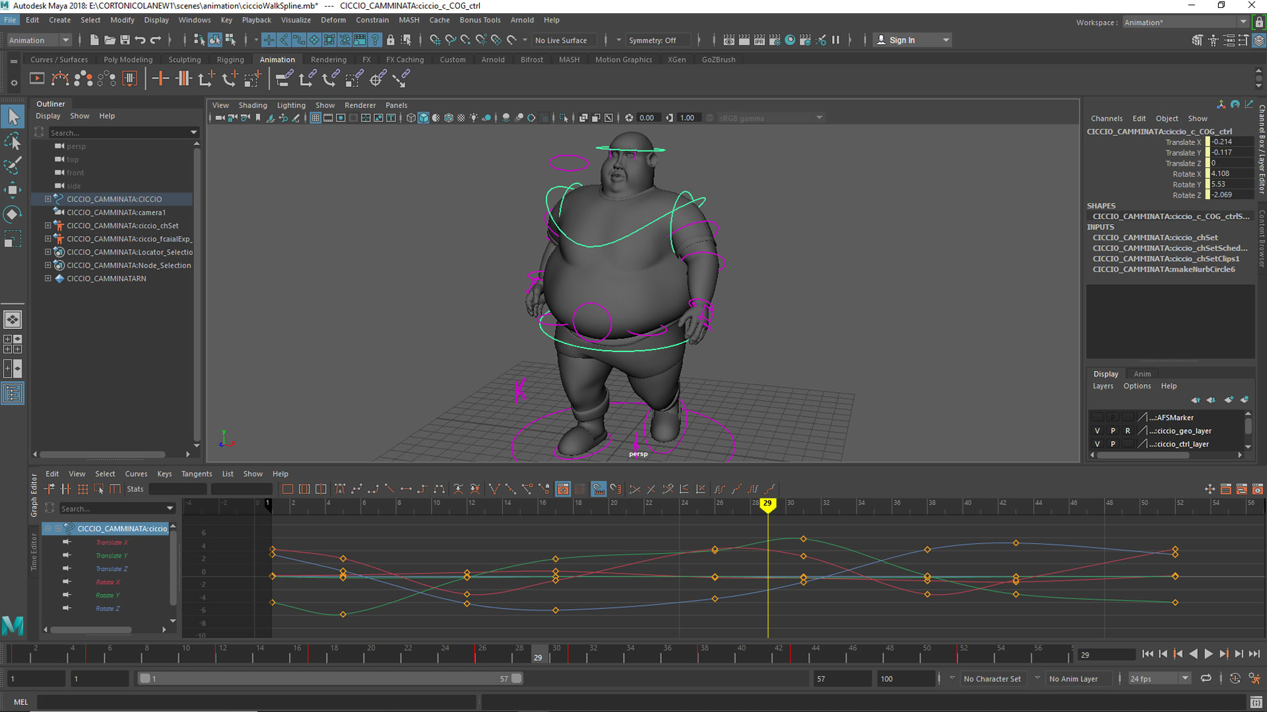Select the Rotate tool in the left toolbox
Image resolution: width=1267 pixels, height=712 pixels.
click(x=13, y=214)
